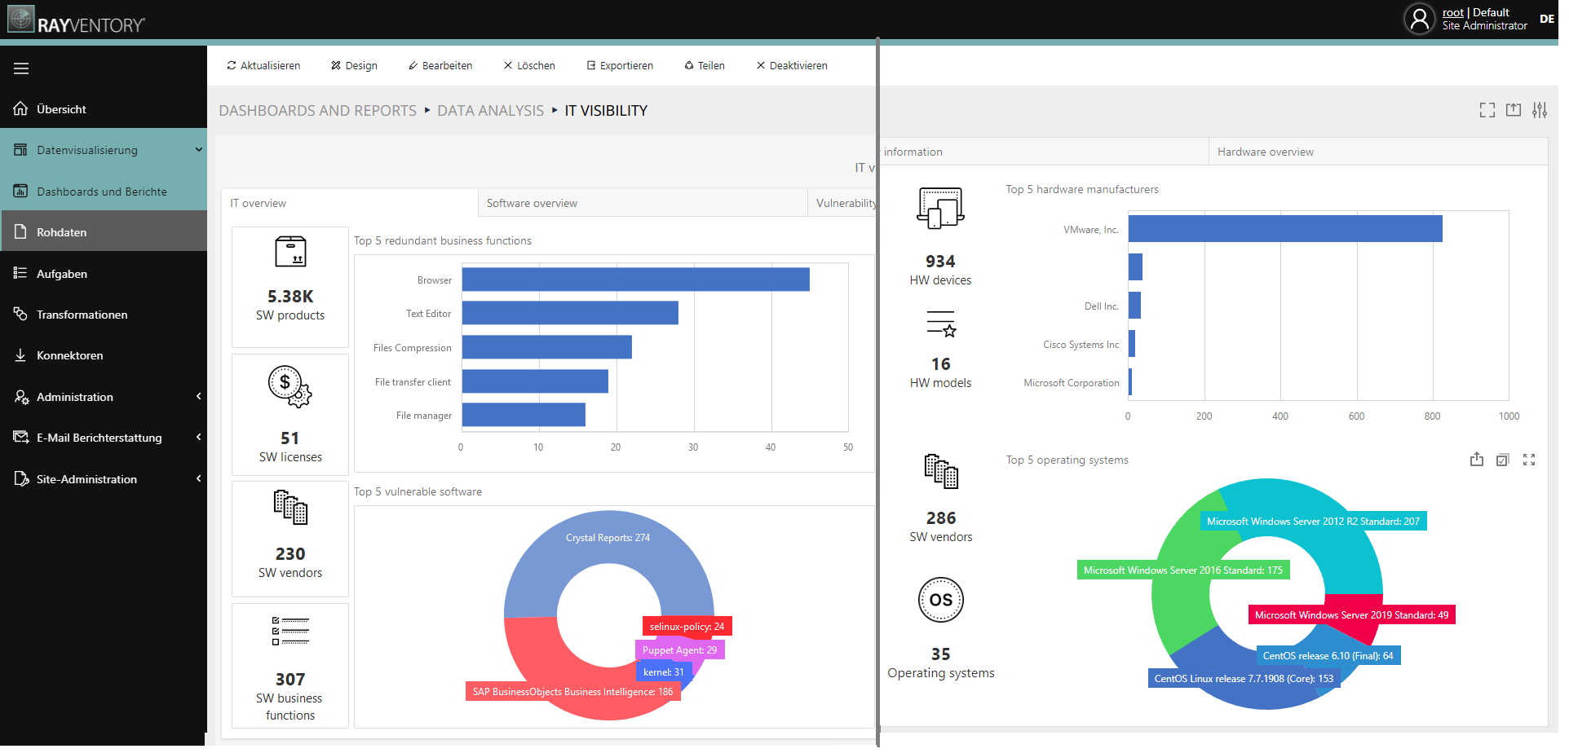Click the user profile avatar icon
The height and width of the screenshot is (753, 1569).
point(1419,19)
